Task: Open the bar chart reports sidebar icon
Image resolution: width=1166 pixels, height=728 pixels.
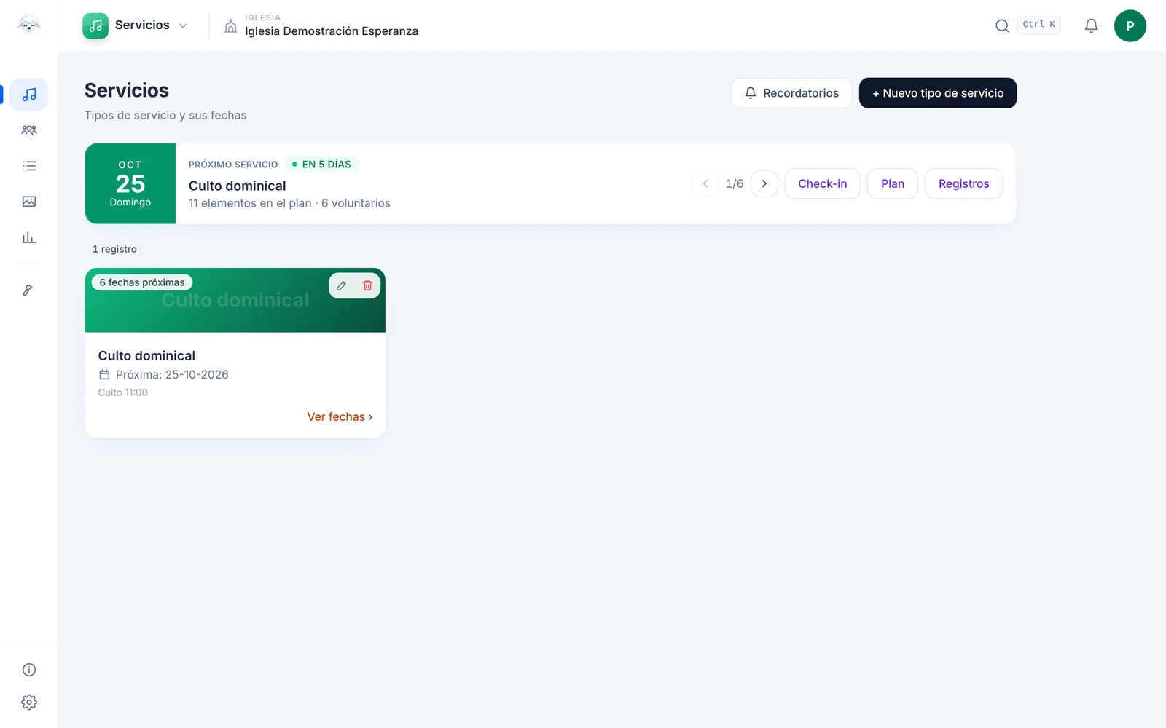Action: [29, 237]
